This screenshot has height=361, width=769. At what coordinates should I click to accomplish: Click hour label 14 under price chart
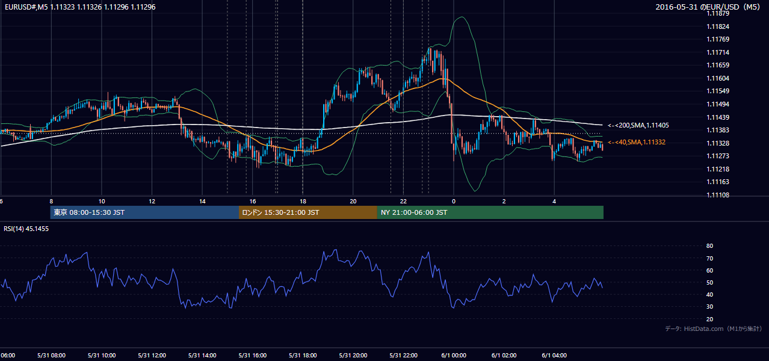tap(202, 202)
